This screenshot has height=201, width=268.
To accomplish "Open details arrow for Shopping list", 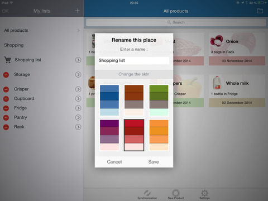I will coord(78,60).
